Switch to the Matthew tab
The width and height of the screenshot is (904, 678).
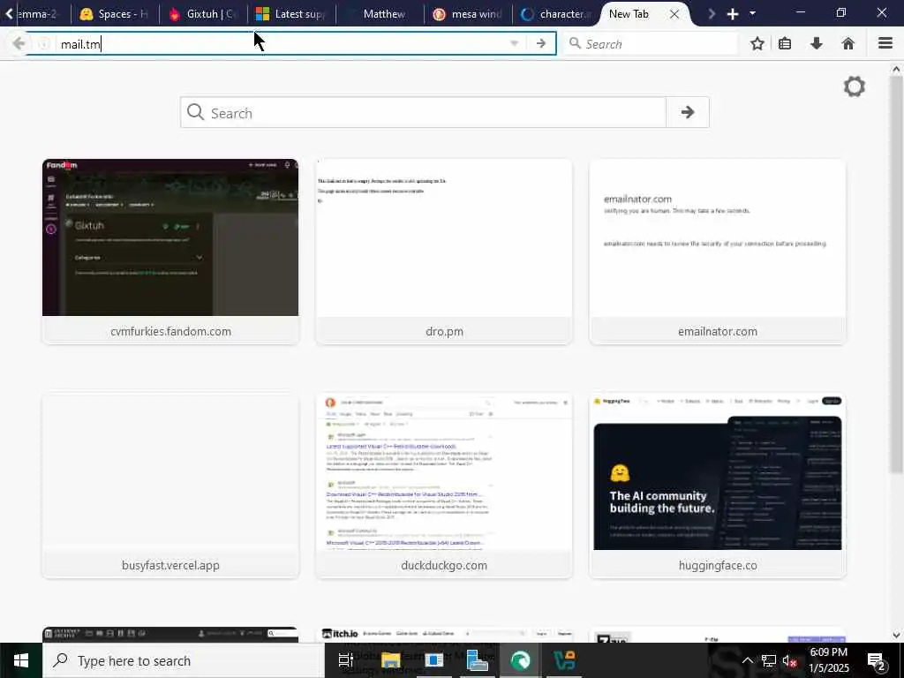380,14
